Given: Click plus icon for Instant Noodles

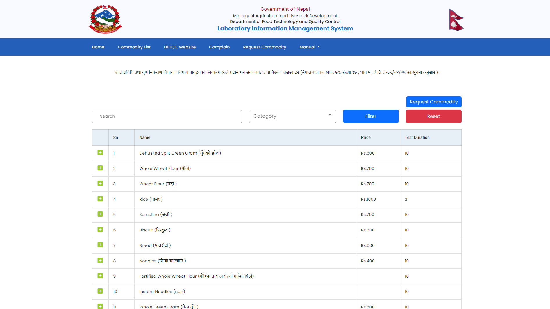Looking at the screenshot, I should point(100,291).
